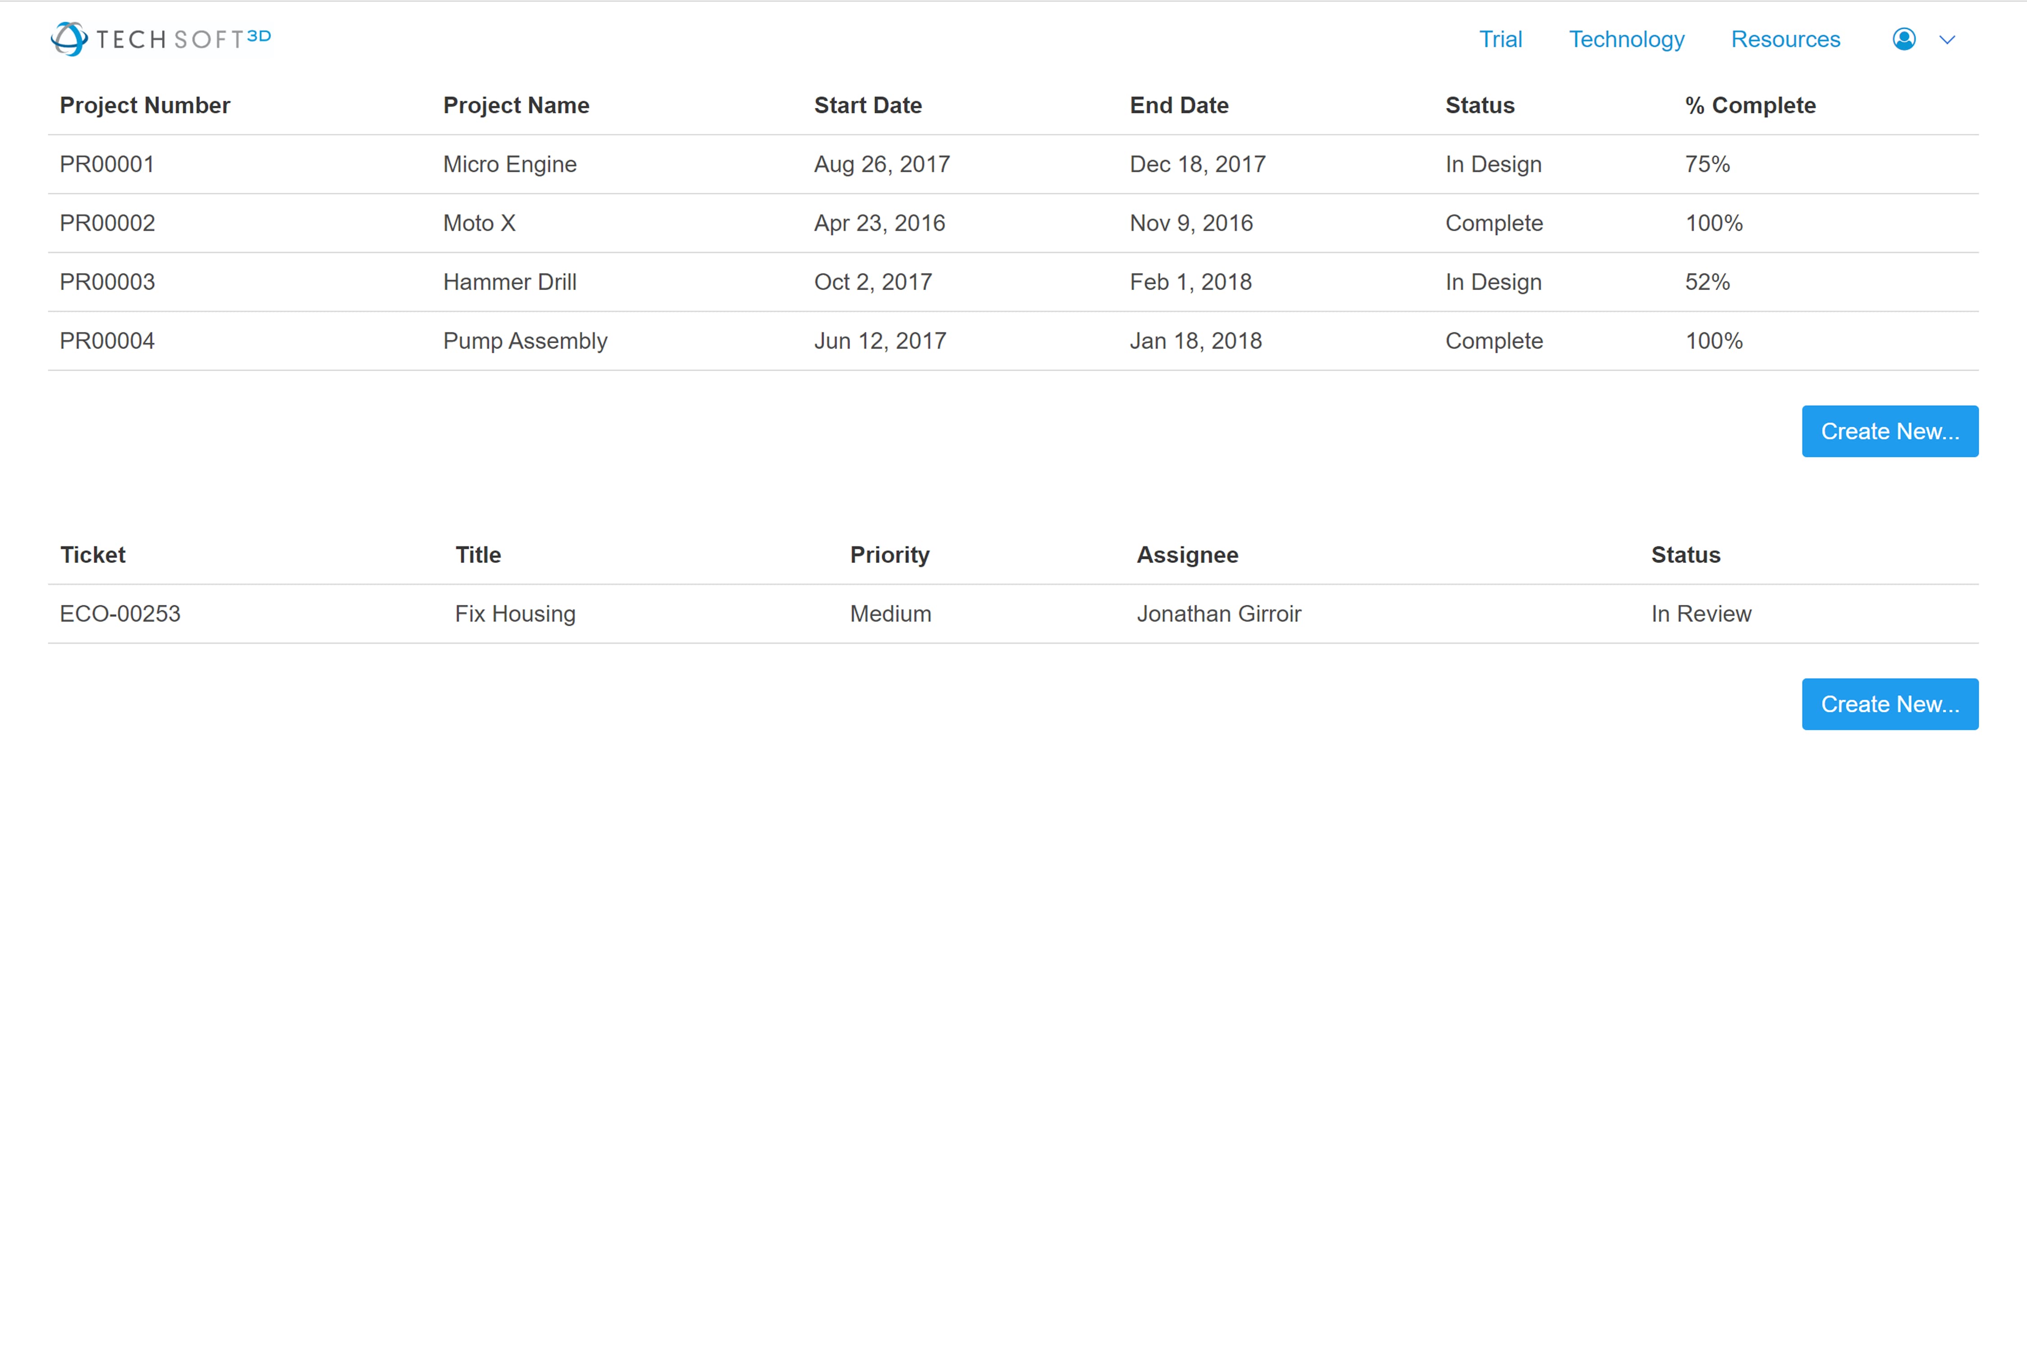Click Create New under the tickets table

pyautogui.click(x=1889, y=704)
